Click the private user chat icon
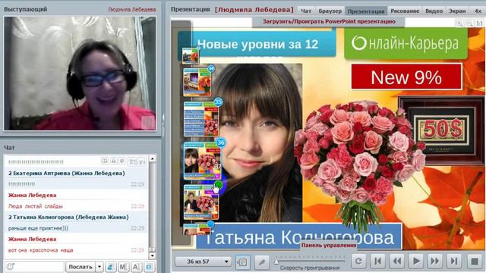The height and width of the screenshot is (273, 486). (110, 266)
